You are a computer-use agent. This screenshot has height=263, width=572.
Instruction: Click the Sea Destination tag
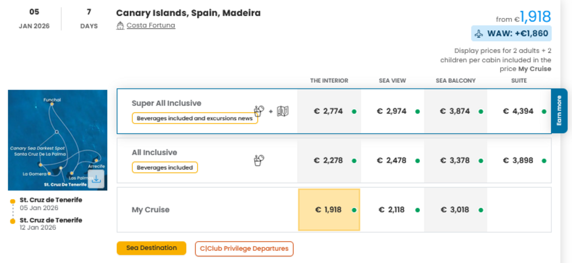click(x=151, y=248)
